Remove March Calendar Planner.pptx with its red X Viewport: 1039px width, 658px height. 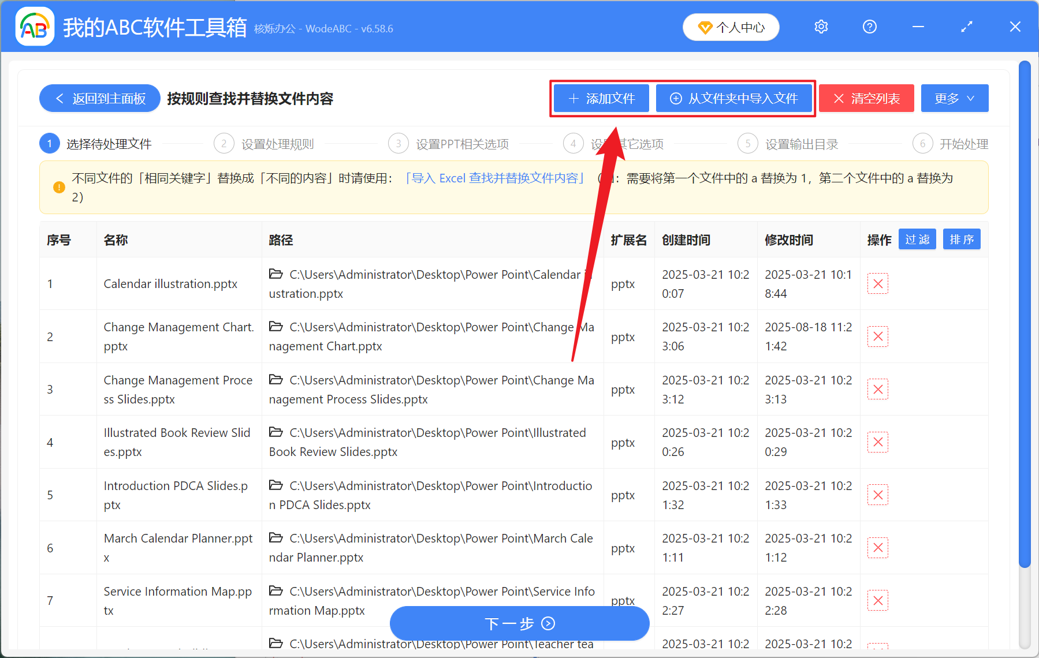point(877,547)
